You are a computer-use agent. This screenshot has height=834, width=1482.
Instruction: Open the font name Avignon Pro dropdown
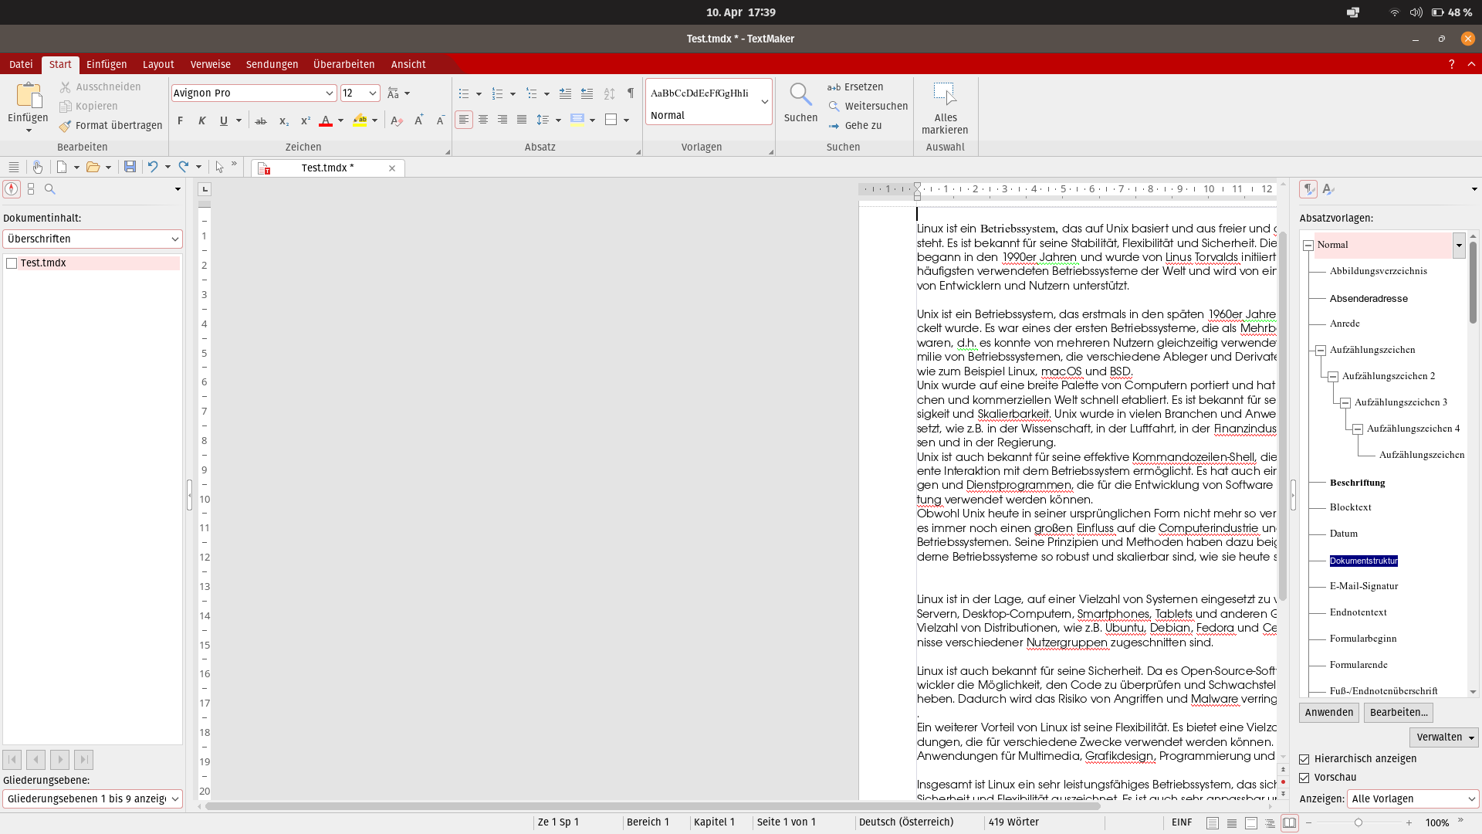pos(330,93)
